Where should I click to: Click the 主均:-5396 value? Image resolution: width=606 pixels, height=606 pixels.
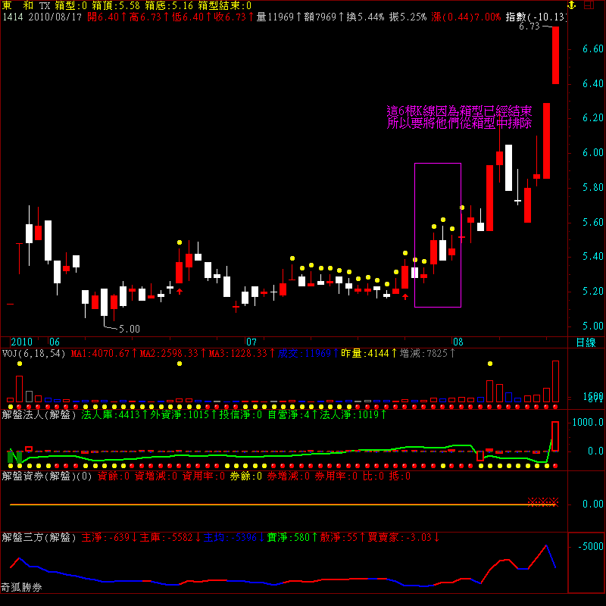click(x=230, y=538)
